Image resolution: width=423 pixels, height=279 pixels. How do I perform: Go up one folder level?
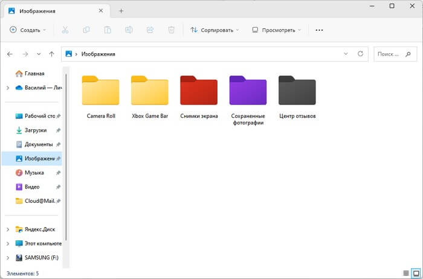(x=53, y=54)
